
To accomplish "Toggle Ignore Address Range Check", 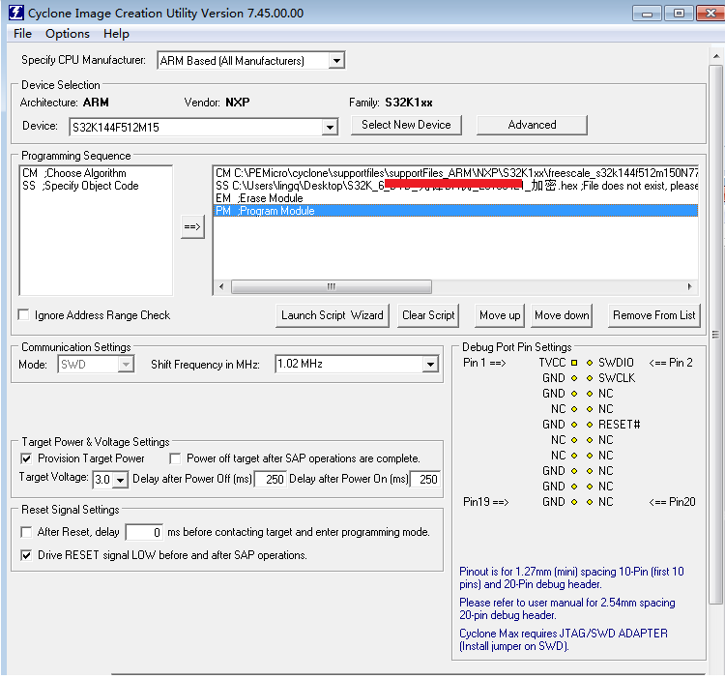I will (x=23, y=315).
